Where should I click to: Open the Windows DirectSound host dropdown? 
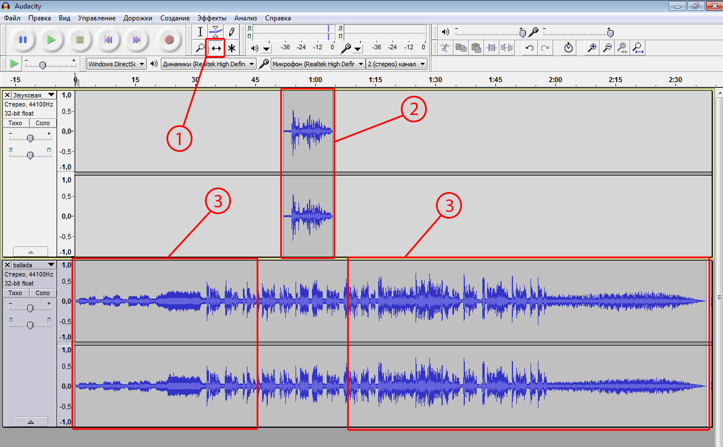[117, 64]
